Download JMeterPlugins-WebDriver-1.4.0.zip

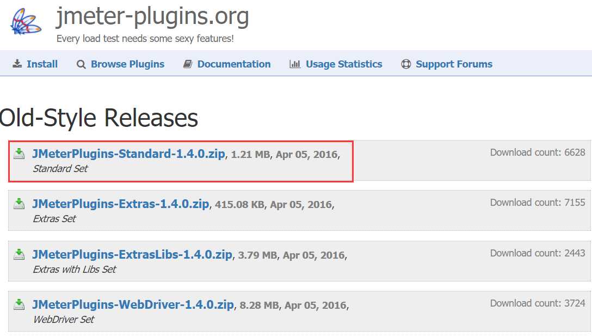coord(133,304)
